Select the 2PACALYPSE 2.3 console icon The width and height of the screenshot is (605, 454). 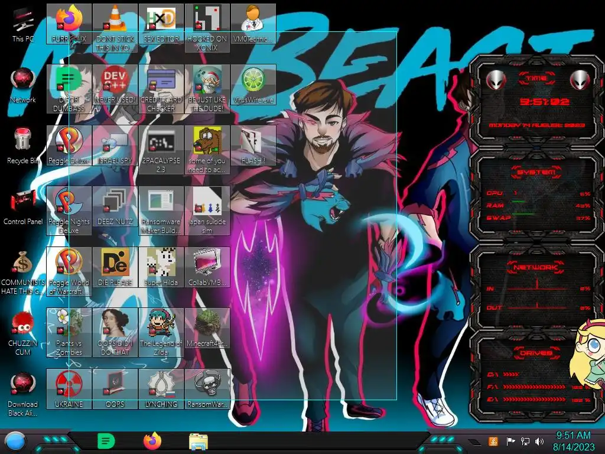coord(161,150)
